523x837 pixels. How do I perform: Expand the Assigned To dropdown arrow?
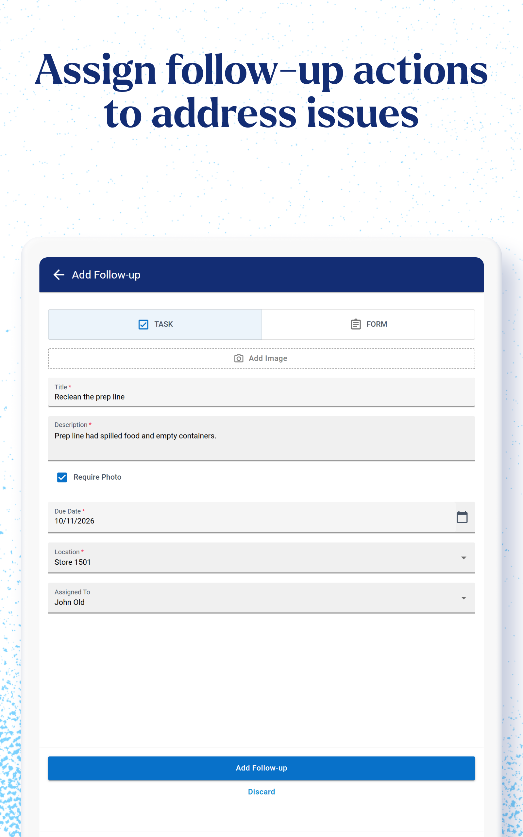(464, 598)
